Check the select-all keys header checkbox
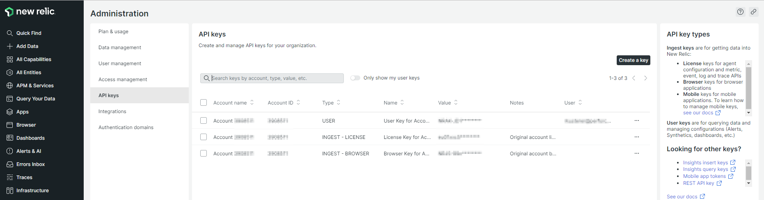 click(204, 102)
